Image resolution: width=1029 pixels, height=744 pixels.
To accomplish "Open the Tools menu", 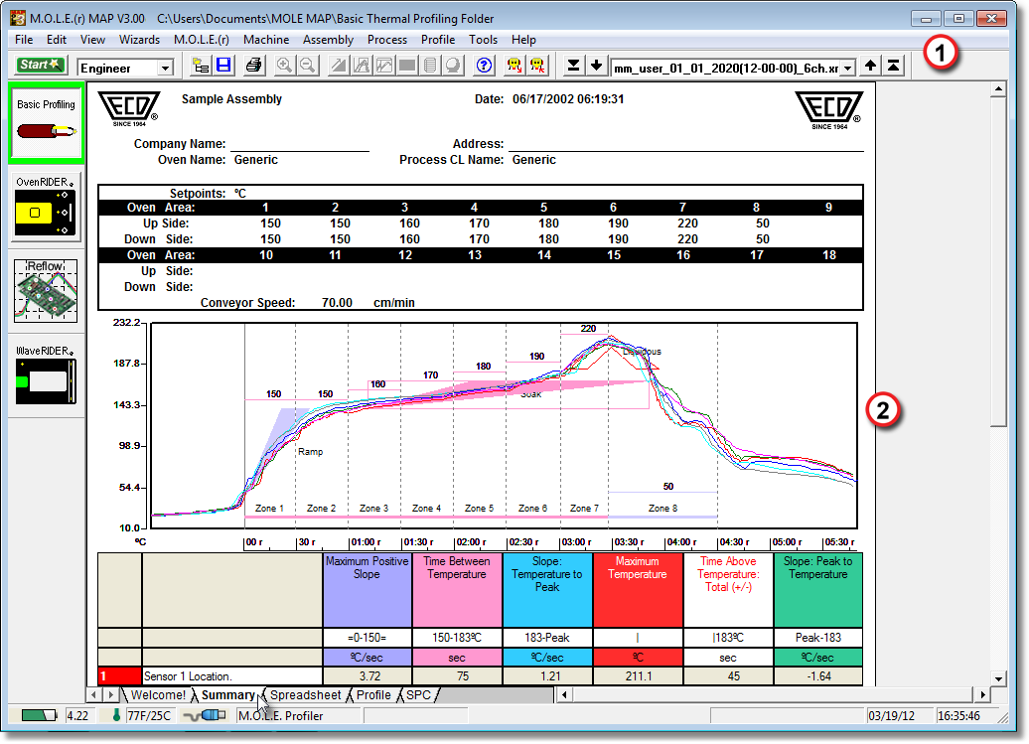I will pos(483,40).
